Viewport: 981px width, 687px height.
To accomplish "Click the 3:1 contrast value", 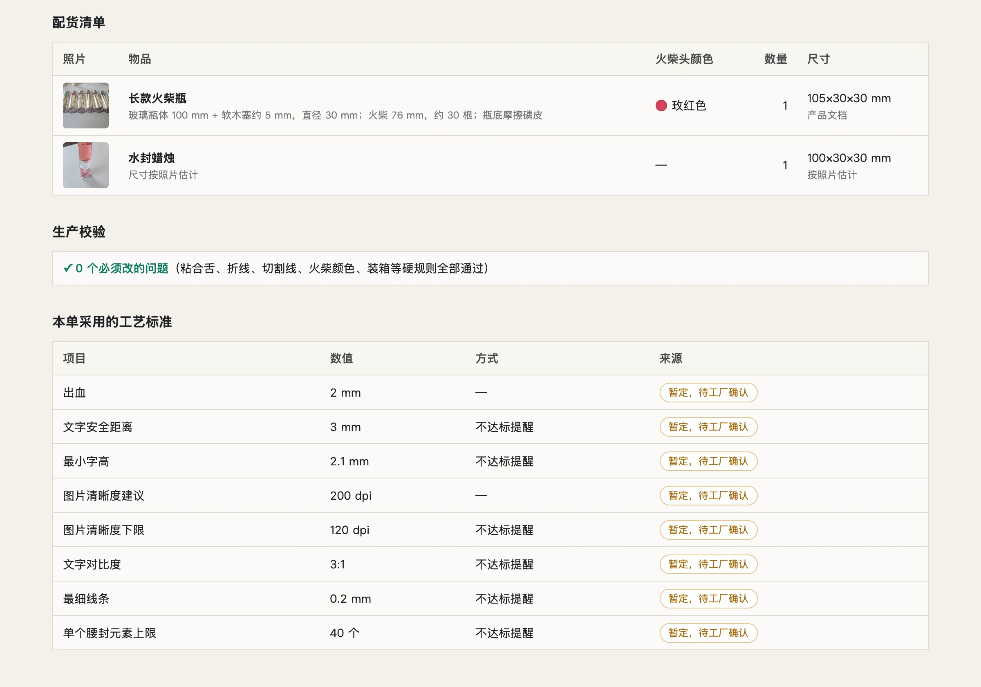I will pos(337,564).
